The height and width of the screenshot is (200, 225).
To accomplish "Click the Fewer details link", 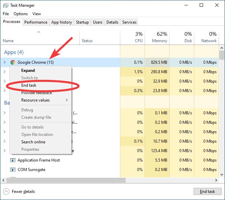I will (x=23, y=192).
